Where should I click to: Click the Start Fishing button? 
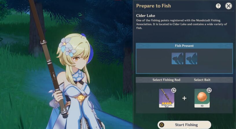184,125
